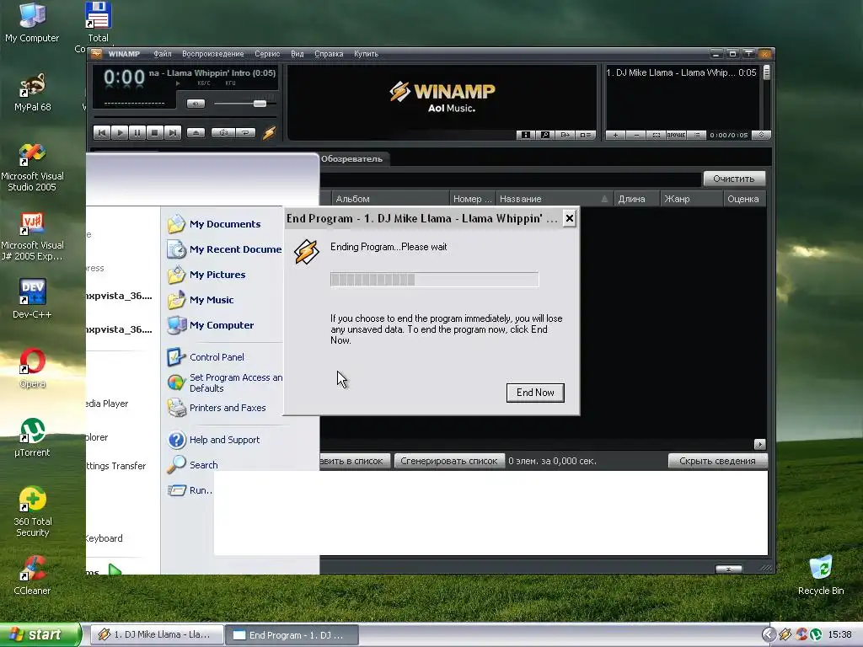Click the playlist select-all icon
This screenshot has width=863, height=647.
(656, 135)
